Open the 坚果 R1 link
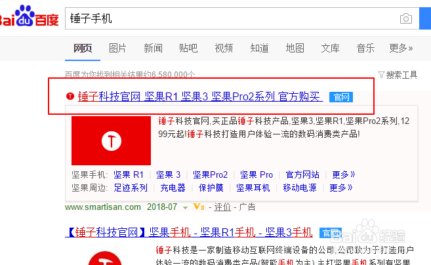Screen dimensions: 431x265 tap(129, 175)
